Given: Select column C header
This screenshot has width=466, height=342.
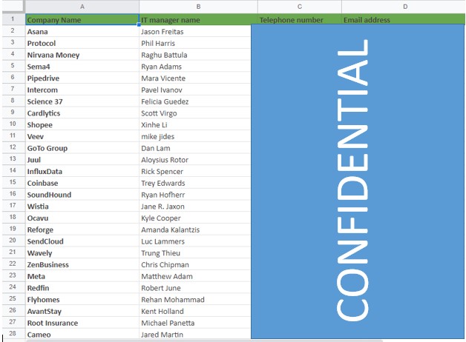Looking at the screenshot, I should (300, 7).
